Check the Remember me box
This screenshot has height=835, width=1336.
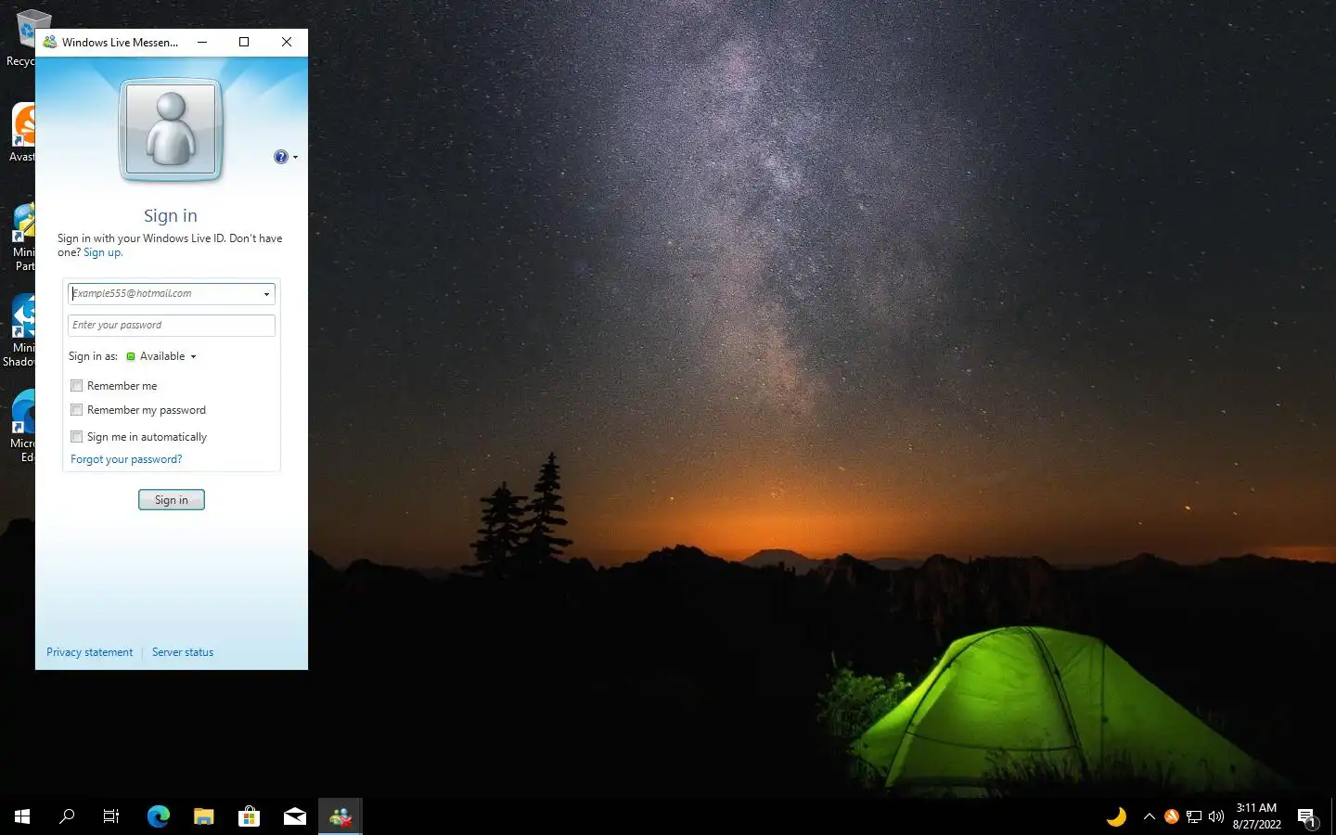pos(77,386)
